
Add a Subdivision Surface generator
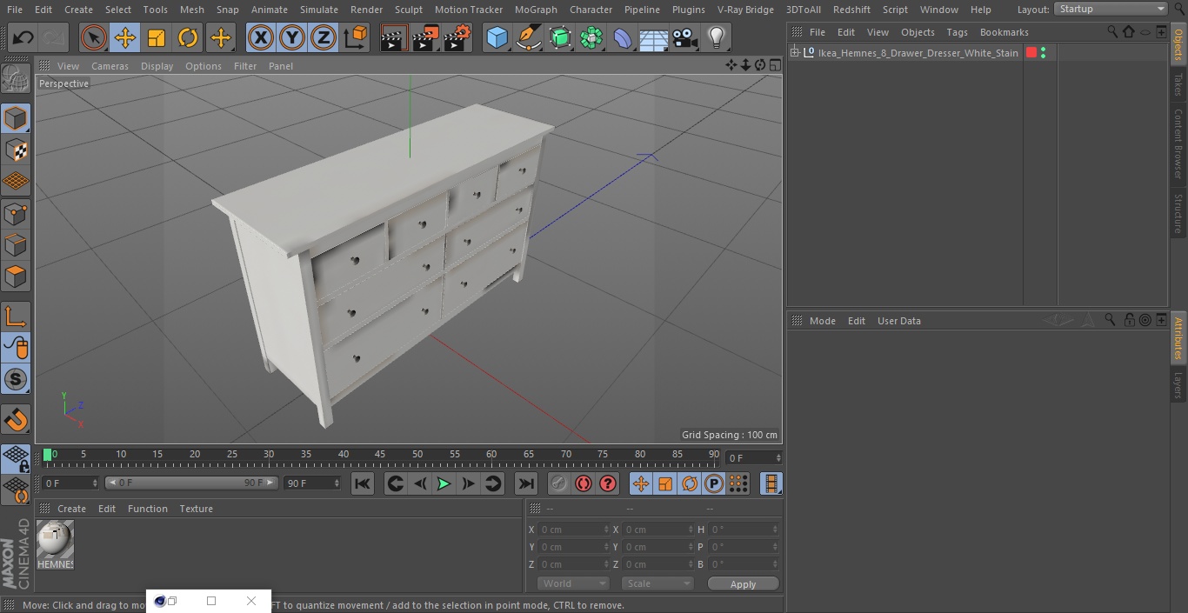coord(560,37)
